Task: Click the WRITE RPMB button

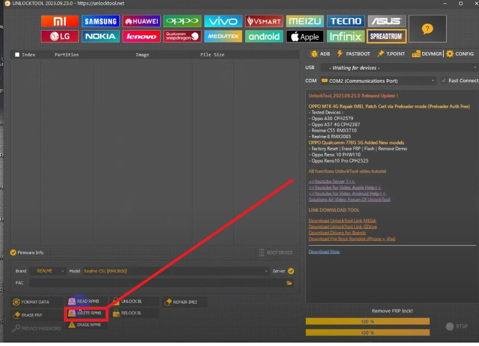Action: click(85, 313)
